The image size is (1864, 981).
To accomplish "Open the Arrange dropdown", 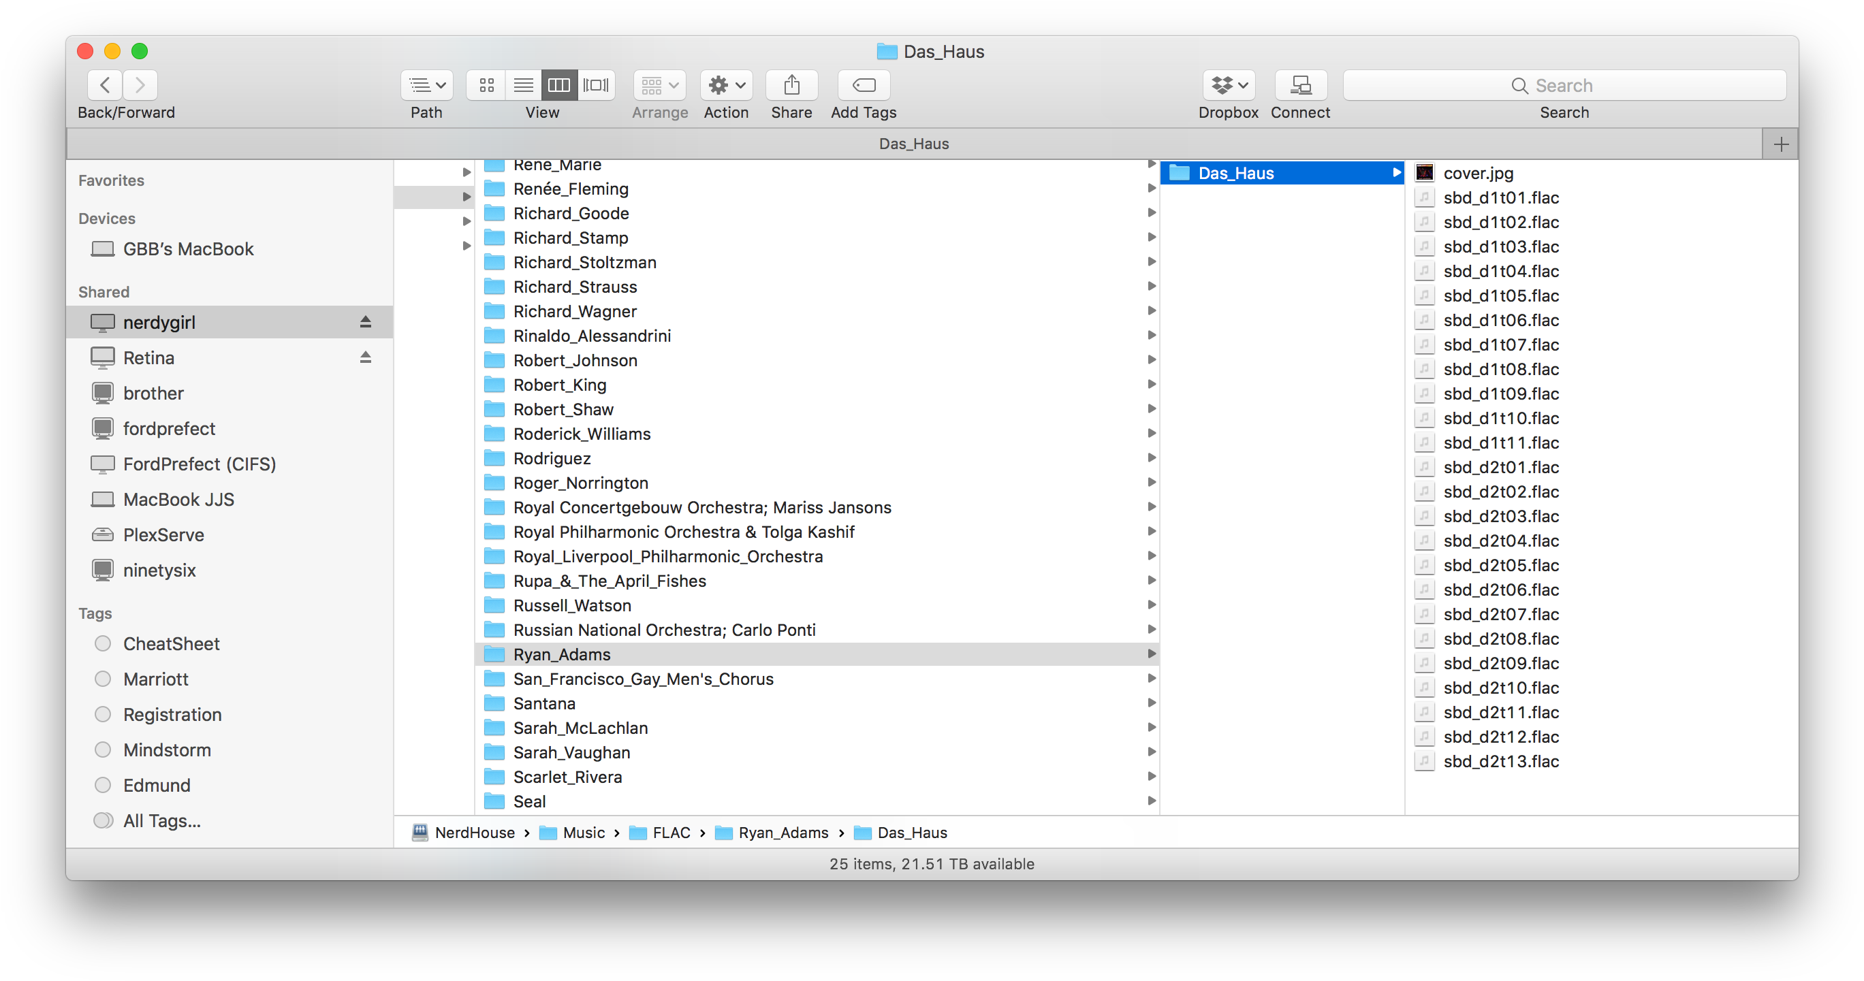I will [x=659, y=85].
